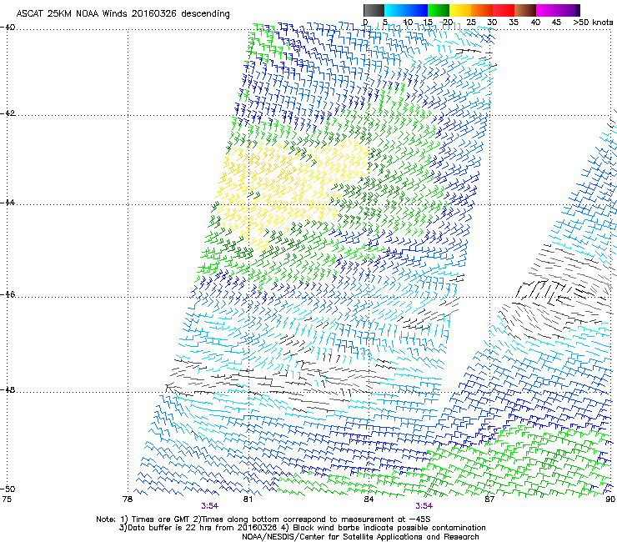Screen dimensions: 617x542
Task: Click the 'NOAA/NESDIS/Center for Satellite Applications and Research' credit
Action: click(x=360, y=537)
